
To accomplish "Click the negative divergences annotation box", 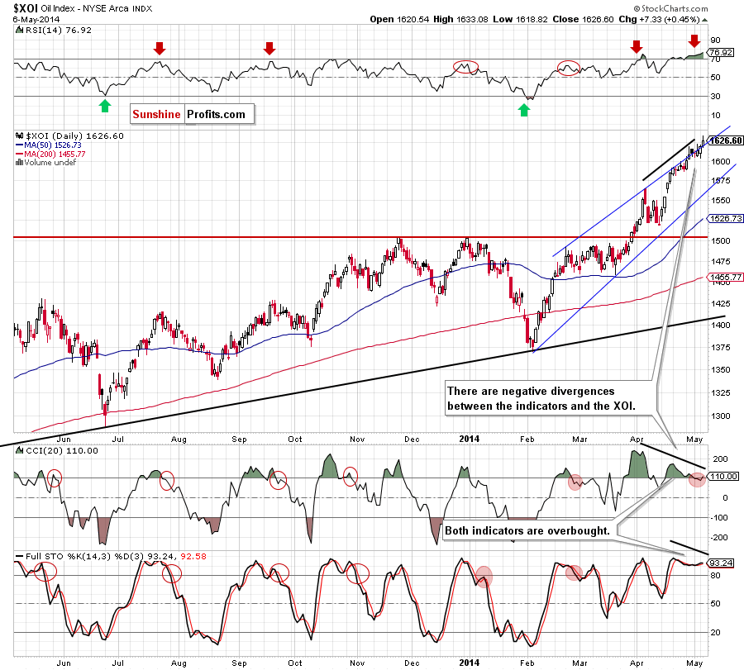I will pyautogui.click(x=549, y=398).
